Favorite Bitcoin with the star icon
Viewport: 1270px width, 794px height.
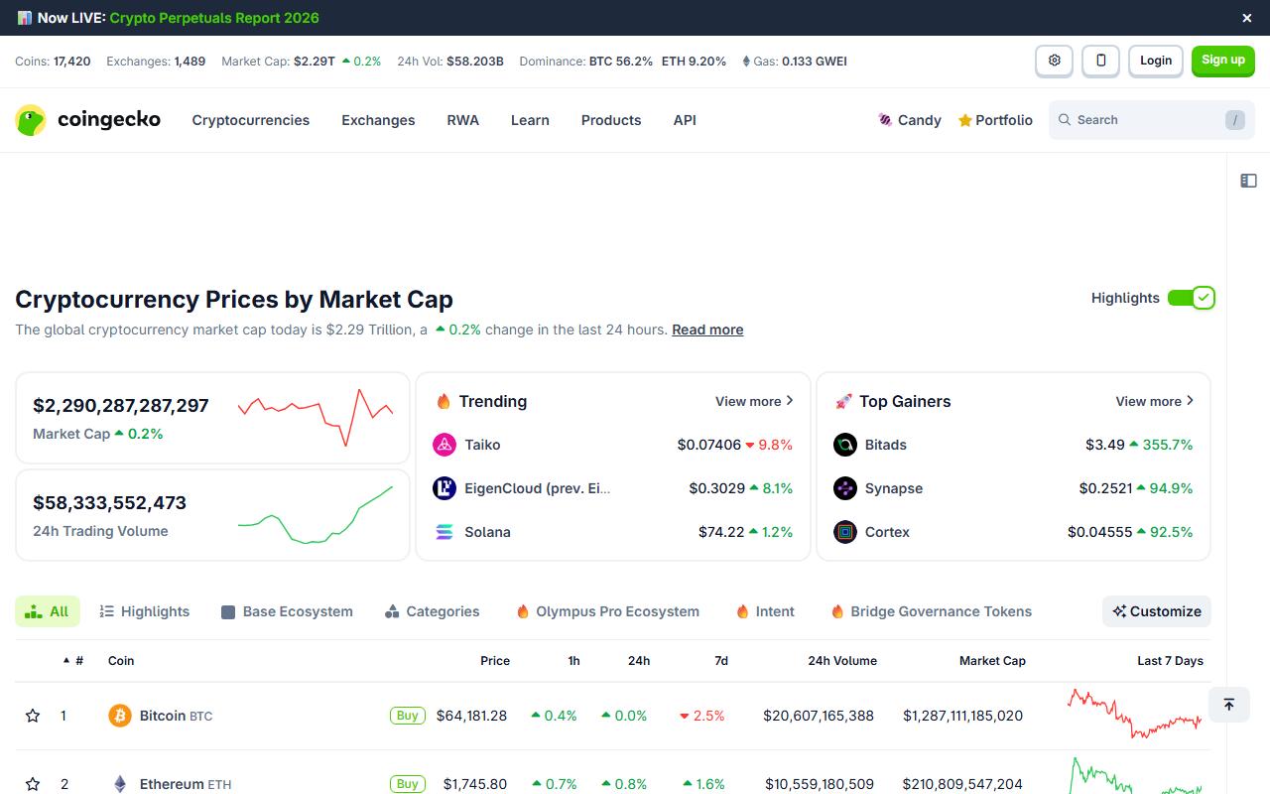click(33, 716)
